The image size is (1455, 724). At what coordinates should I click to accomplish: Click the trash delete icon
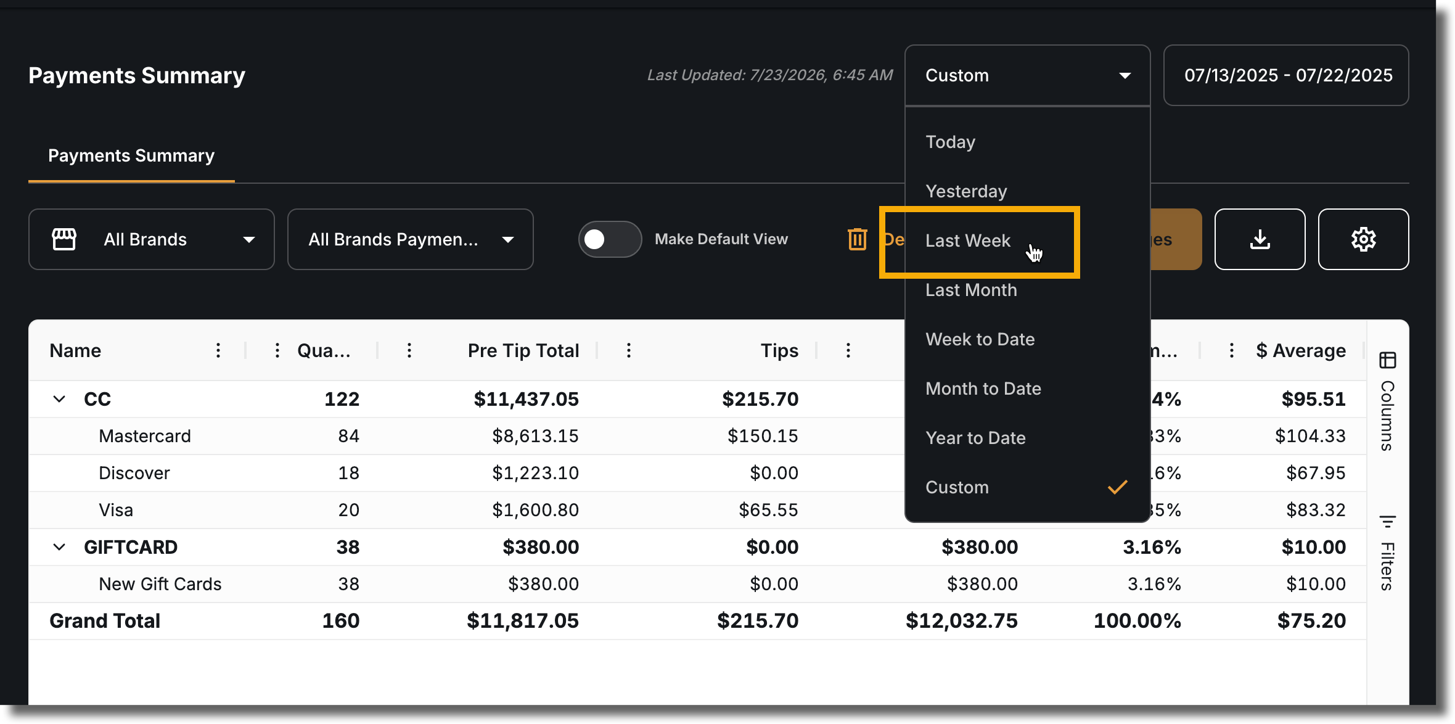click(x=857, y=239)
